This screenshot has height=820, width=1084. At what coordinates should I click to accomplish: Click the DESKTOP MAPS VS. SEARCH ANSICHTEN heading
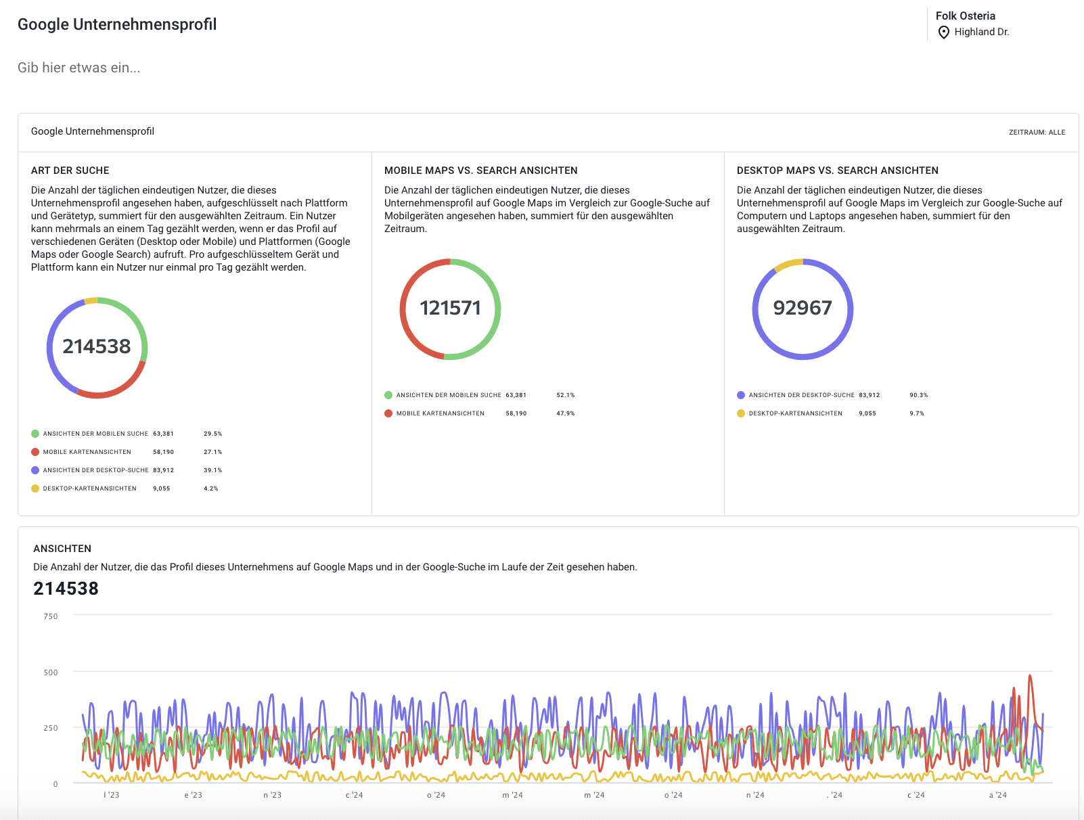pos(838,170)
